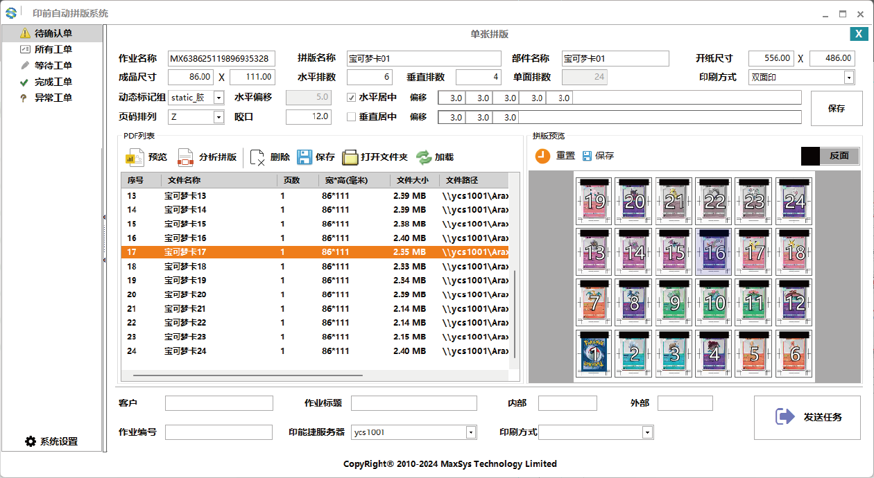Click card thumbnail 1 in preview
874x478 pixels.
(x=594, y=353)
